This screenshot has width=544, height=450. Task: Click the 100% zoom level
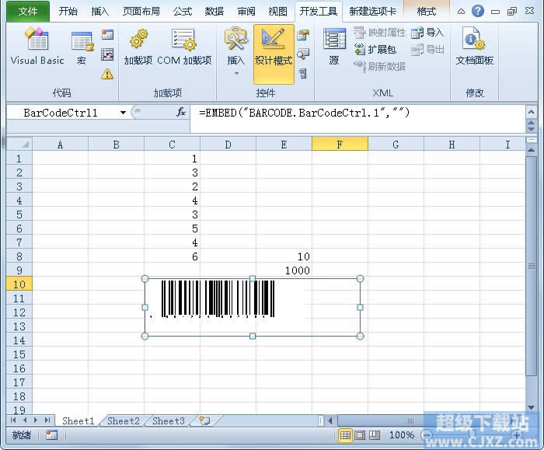pyautogui.click(x=402, y=435)
